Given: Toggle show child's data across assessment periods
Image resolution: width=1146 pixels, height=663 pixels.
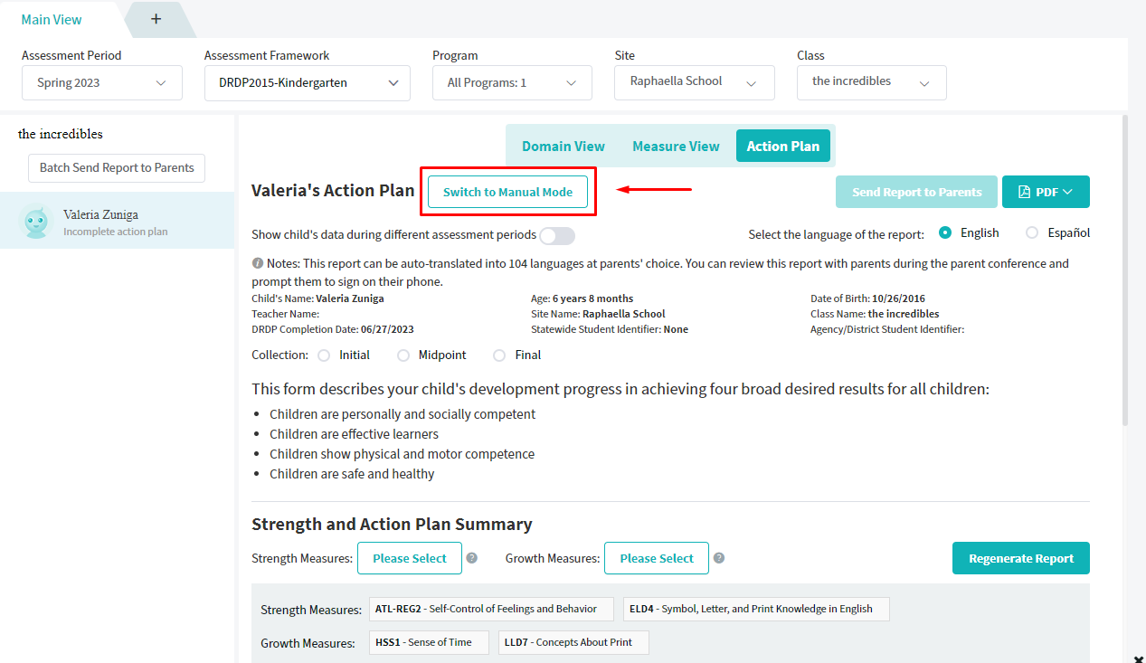Looking at the screenshot, I should (x=557, y=236).
